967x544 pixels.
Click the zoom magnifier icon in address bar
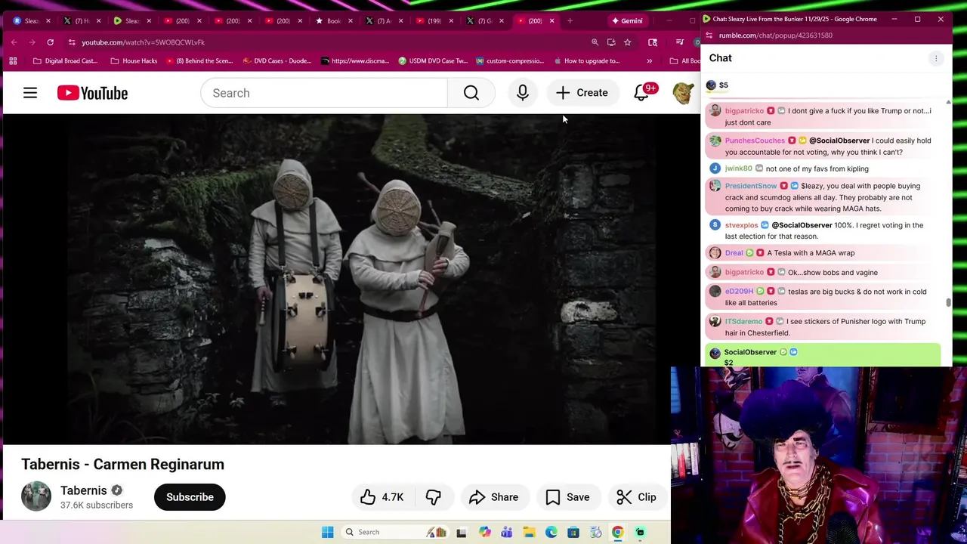pyautogui.click(x=595, y=42)
